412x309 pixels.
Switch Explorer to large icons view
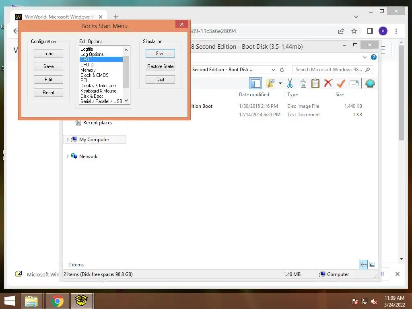(372, 264)
